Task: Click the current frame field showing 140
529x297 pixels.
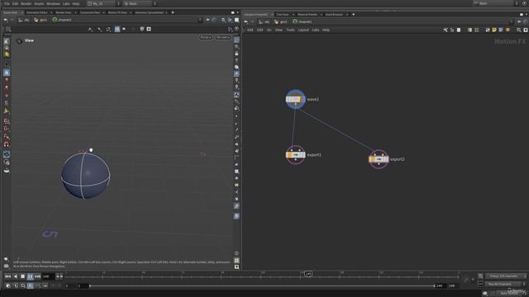Action: (x=48, y=276)
